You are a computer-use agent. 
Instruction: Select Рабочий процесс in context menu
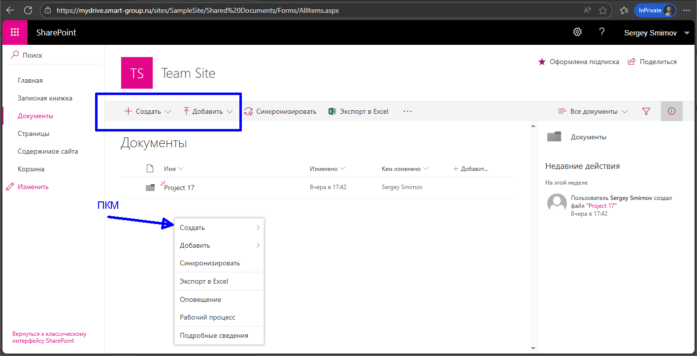click(207, 317)
